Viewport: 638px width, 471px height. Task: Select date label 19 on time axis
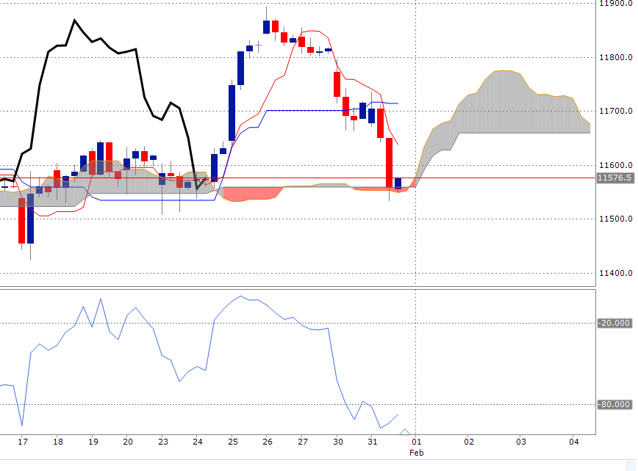(x=93, y=442)
